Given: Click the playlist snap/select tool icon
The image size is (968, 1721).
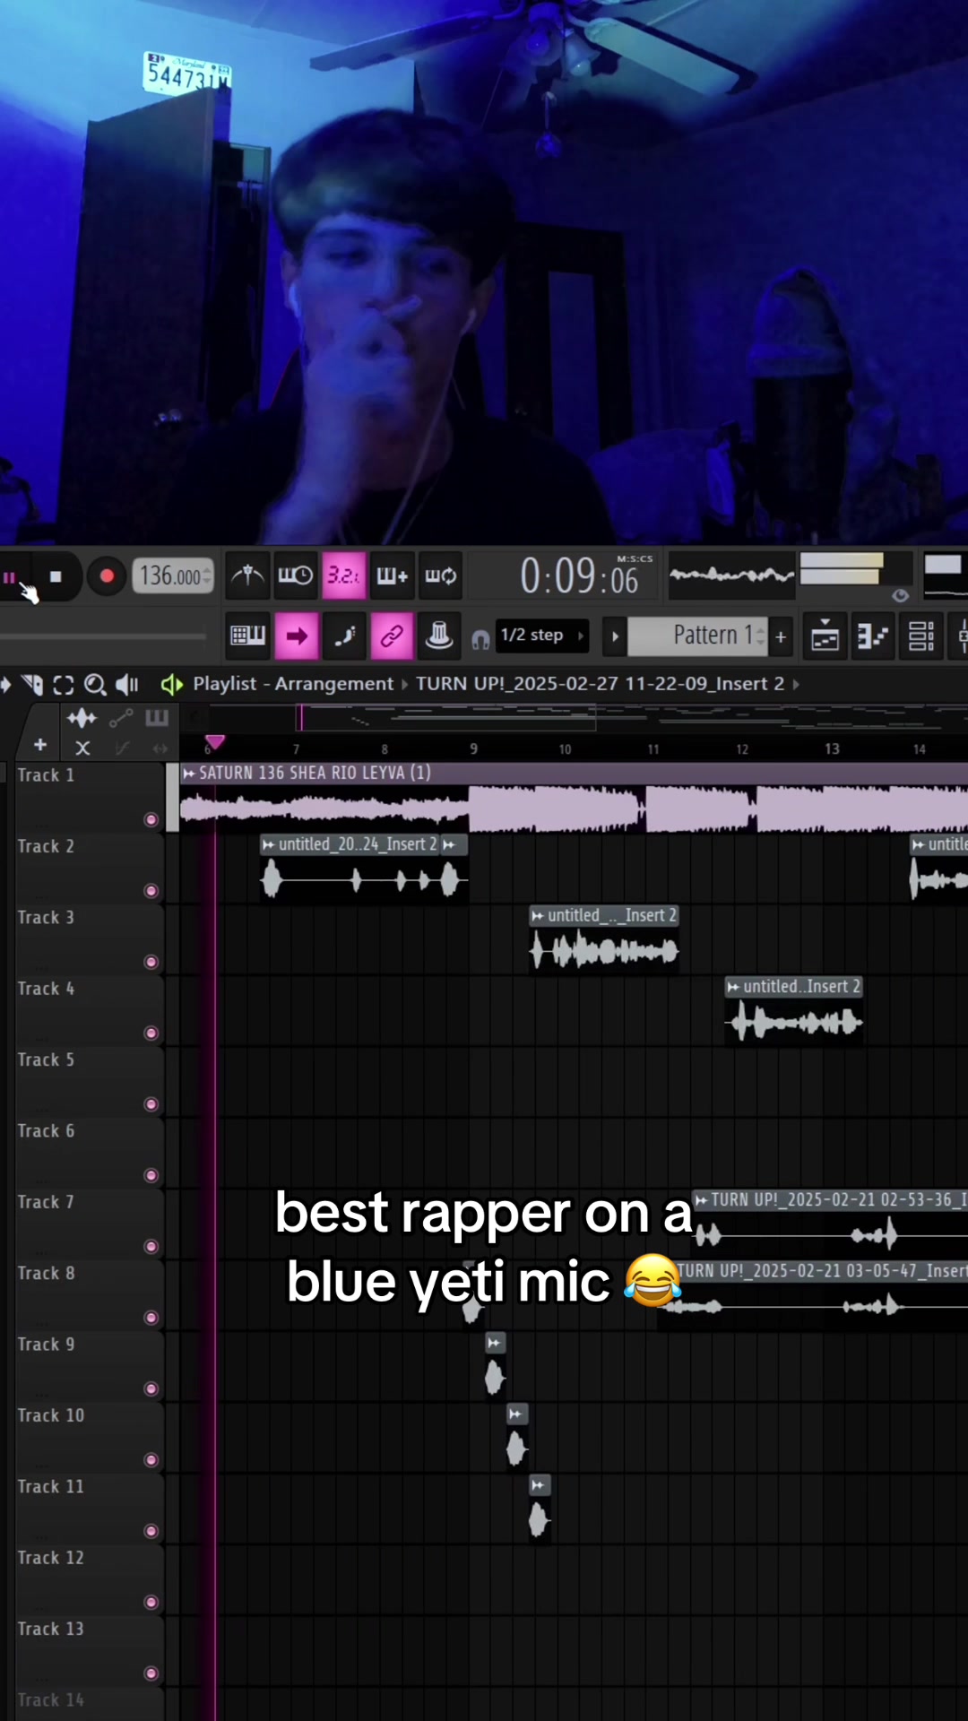Looking at the screenshot, I should (32, 686).
